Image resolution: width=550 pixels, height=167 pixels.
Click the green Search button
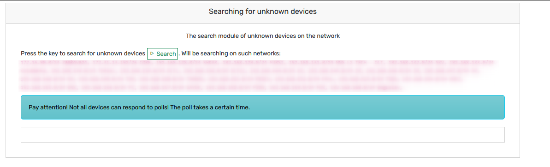pos(162,54)
